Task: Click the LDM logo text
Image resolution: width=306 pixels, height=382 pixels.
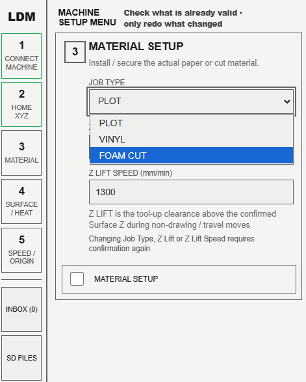Action: click(21, 17)
